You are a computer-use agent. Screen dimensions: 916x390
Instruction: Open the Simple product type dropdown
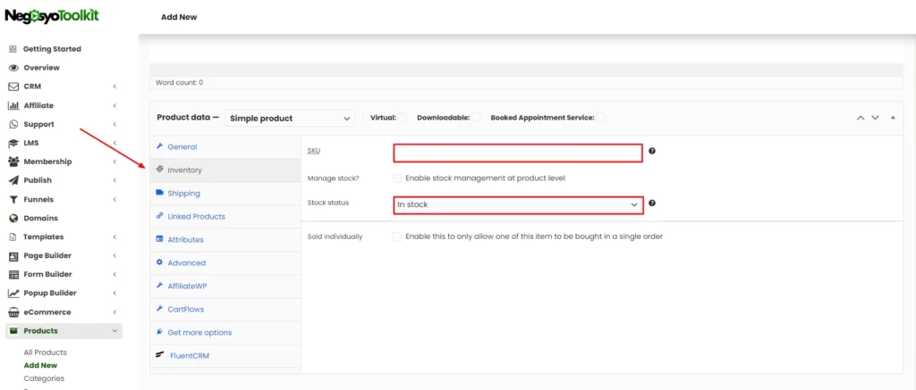pyautogui.click(x=289, y=118)
